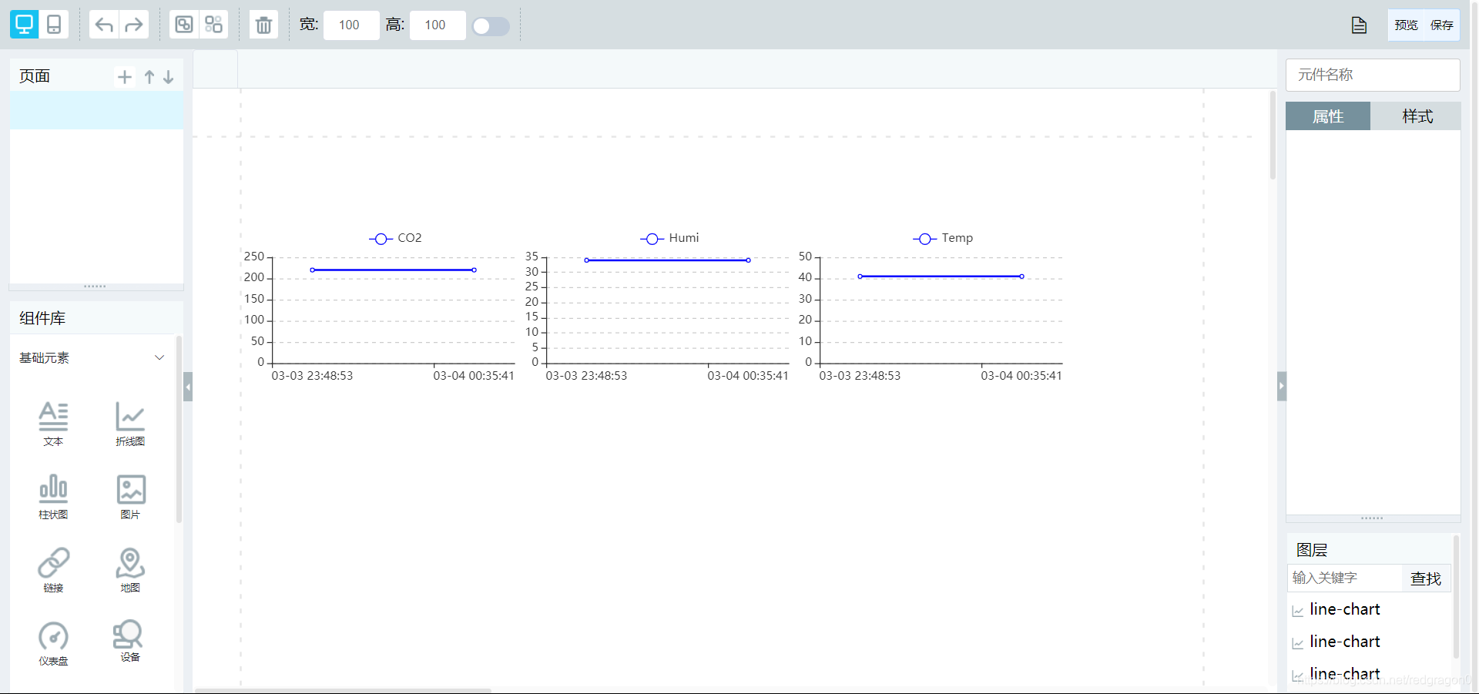
Task: Select the 折线图 line chart component
Action: pyautogui.click(x=130, y=424)
